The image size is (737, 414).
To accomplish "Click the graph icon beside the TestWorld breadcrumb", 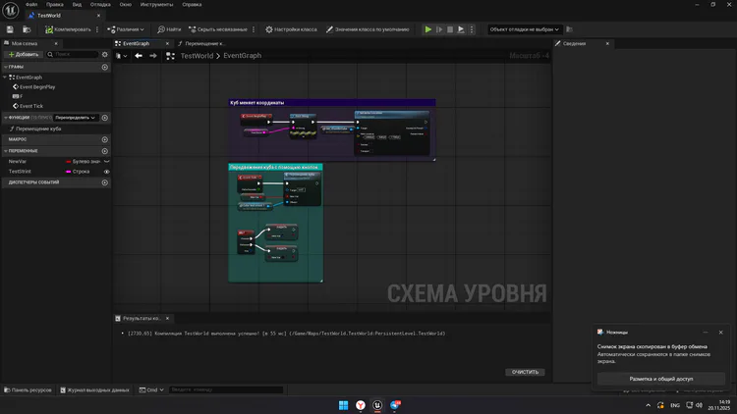I will 170,56.
